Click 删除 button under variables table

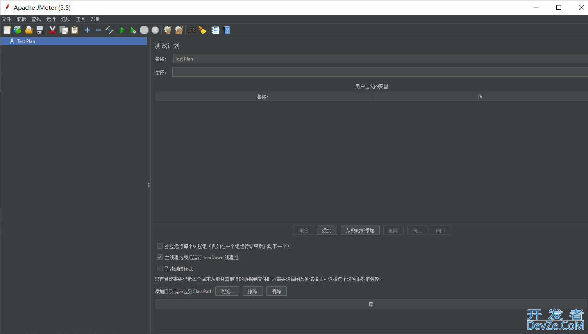393,231
